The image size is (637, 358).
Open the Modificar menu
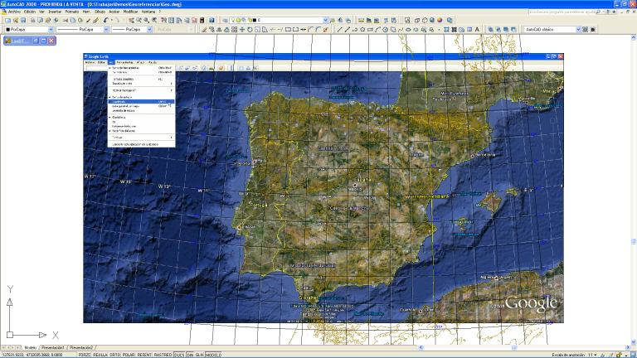point(130,12)
